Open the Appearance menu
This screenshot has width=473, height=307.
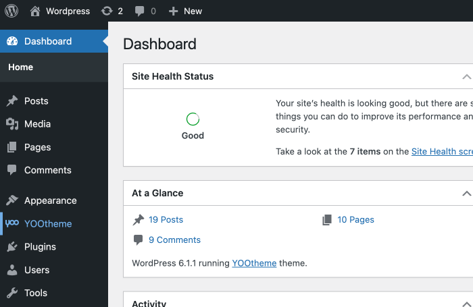pos(54,200)
